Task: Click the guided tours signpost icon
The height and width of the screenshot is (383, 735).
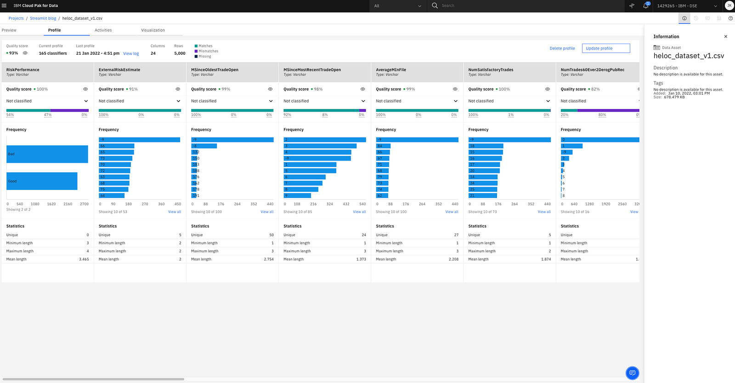Action: (x=632, y=6)
